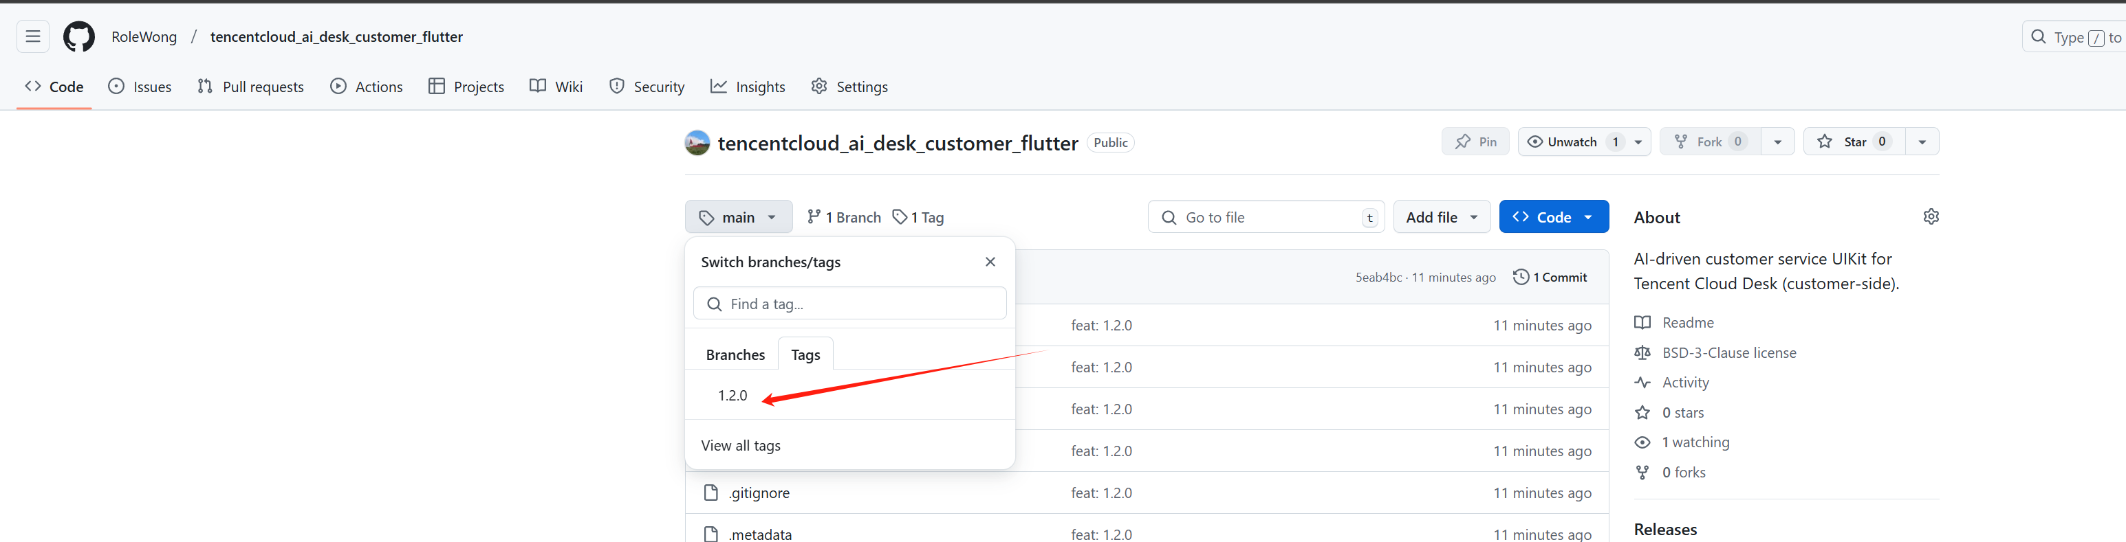Click the Find a tag input
The image size is (2126, 542).
(x=849, y=304)
